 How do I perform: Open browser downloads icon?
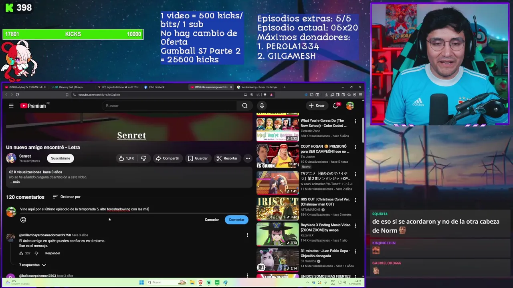click(326, 95)
